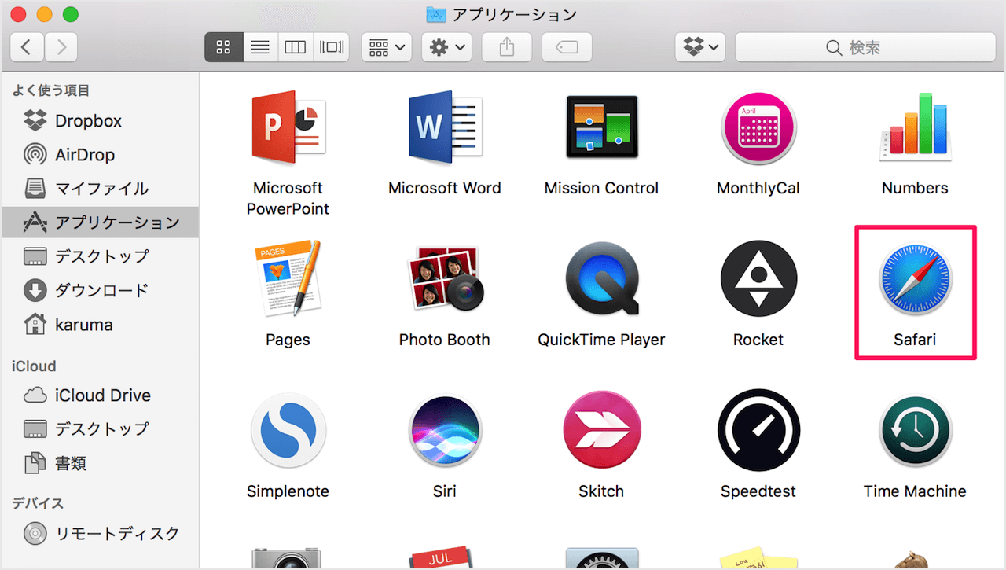Click the Mission Control label
Viewport: 1006px width, 570px height.
(602, 188)
